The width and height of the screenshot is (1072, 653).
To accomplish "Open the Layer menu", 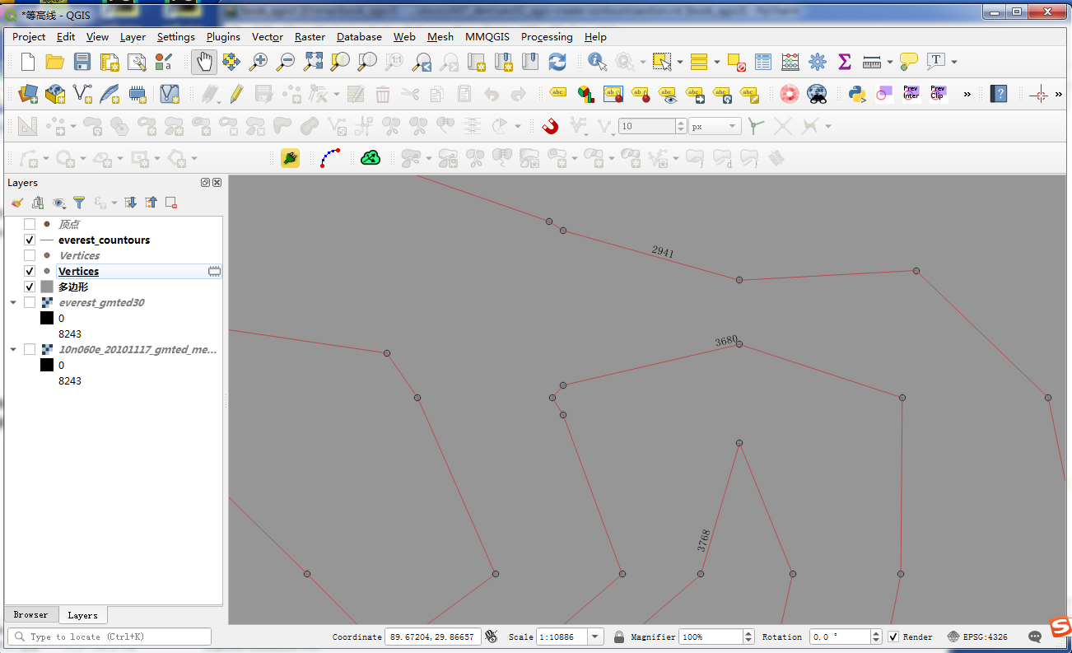I will 133,37.
